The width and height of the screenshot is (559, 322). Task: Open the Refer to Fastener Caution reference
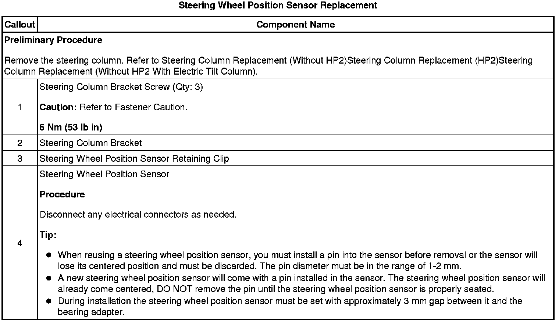(x=133, y=107)
